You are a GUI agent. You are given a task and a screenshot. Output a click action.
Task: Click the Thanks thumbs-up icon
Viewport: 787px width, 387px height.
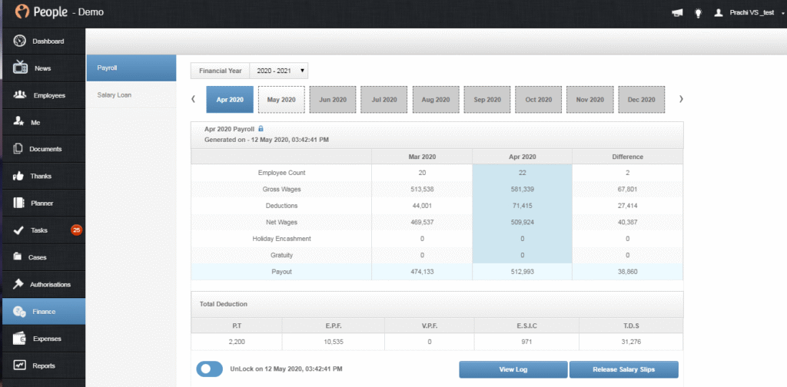coord(18,176)
